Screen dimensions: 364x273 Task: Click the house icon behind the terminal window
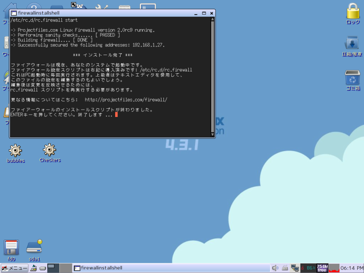[x=10, y=6]
